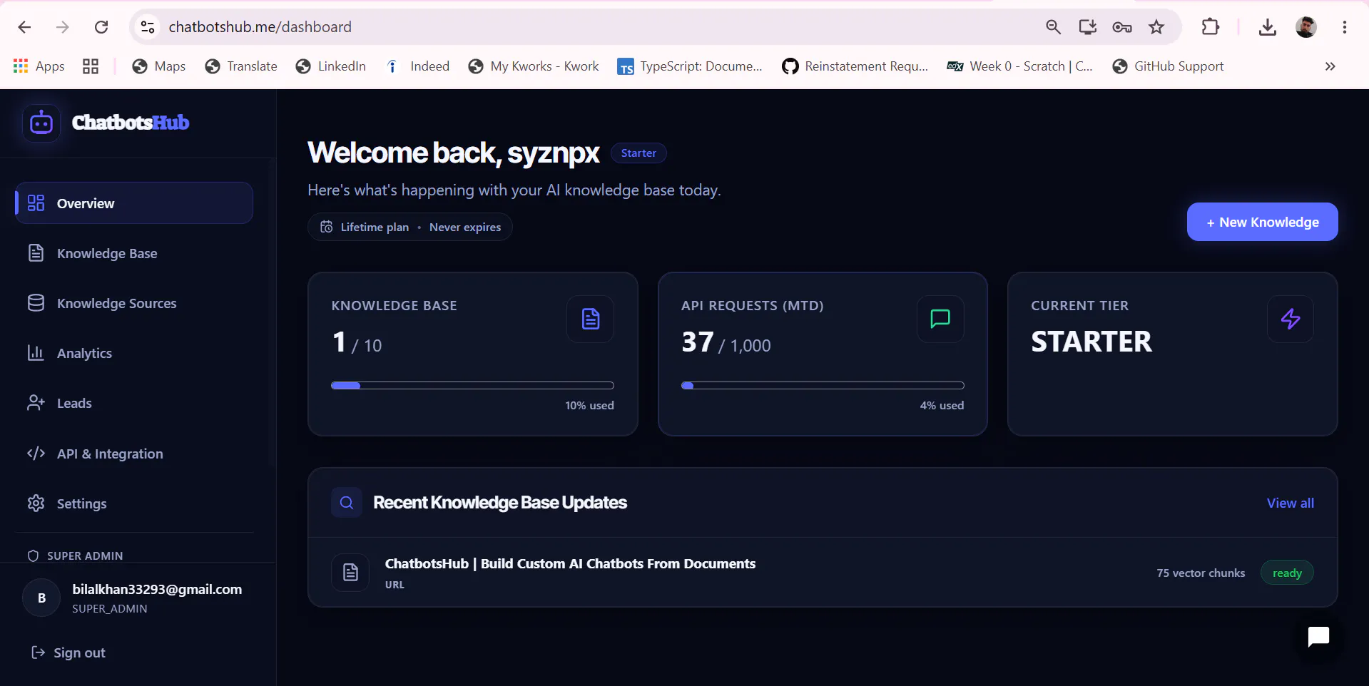Open the Chrome downloads icon
Screen dimensions: 1369x686
pyautogui.click(x=1267, y=27)
